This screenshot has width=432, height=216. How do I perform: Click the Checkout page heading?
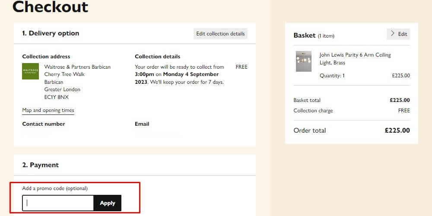[x=51, y=7]
